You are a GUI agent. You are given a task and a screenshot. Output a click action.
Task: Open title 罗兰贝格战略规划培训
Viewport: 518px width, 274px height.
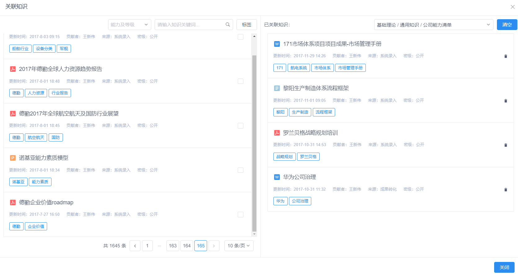(311, 133)
